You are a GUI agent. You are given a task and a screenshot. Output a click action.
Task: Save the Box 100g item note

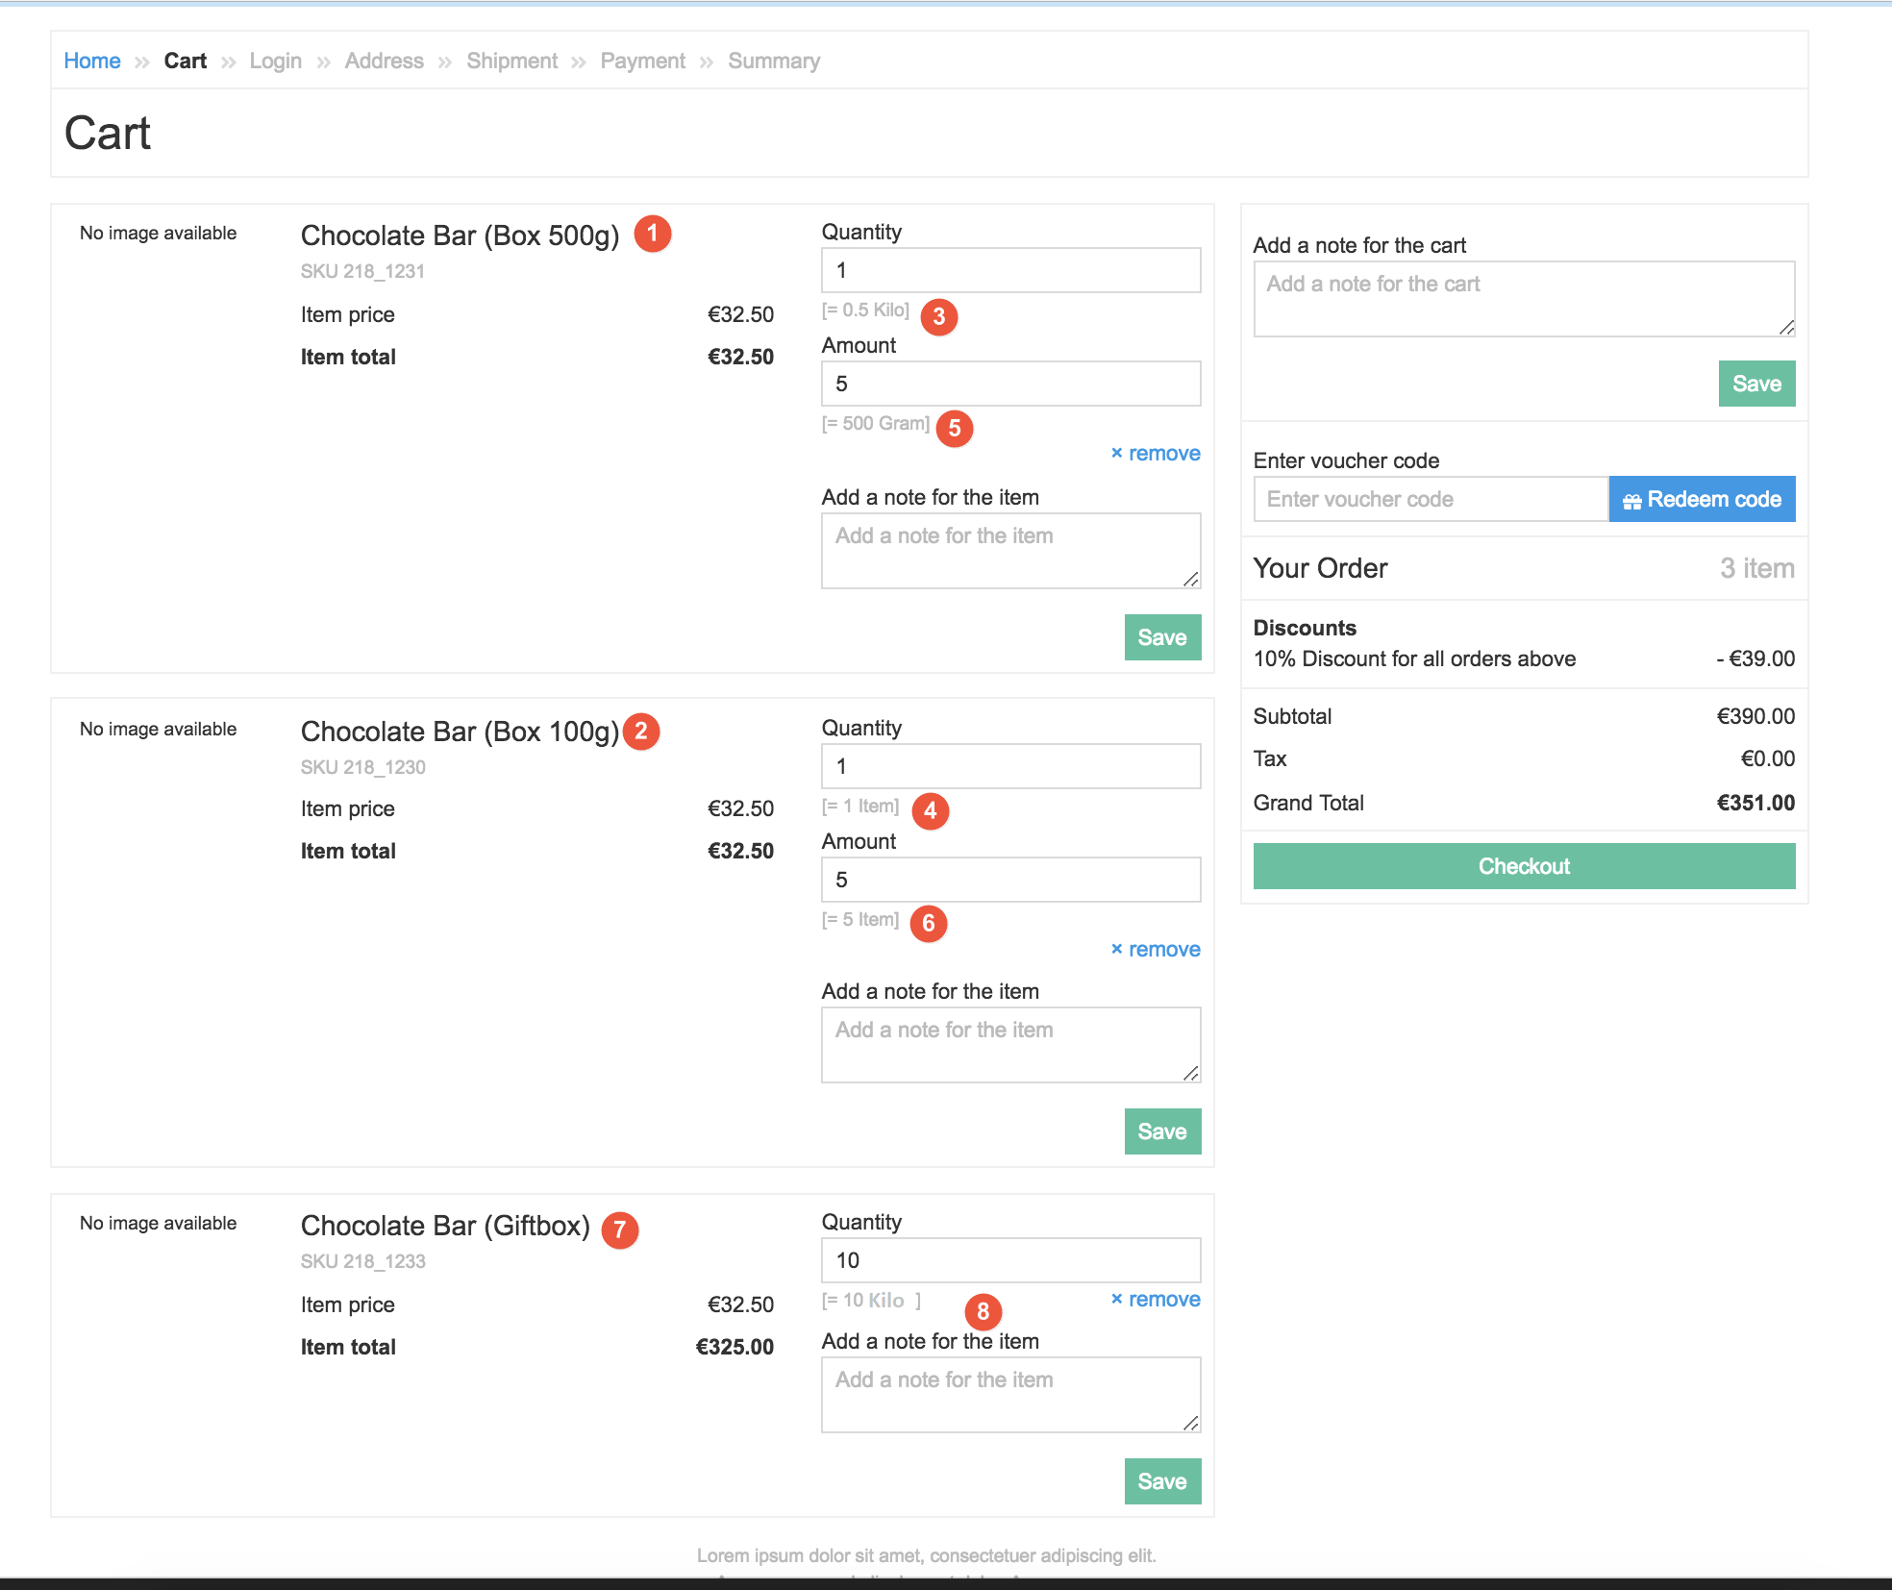[x=1161, y=1131]
